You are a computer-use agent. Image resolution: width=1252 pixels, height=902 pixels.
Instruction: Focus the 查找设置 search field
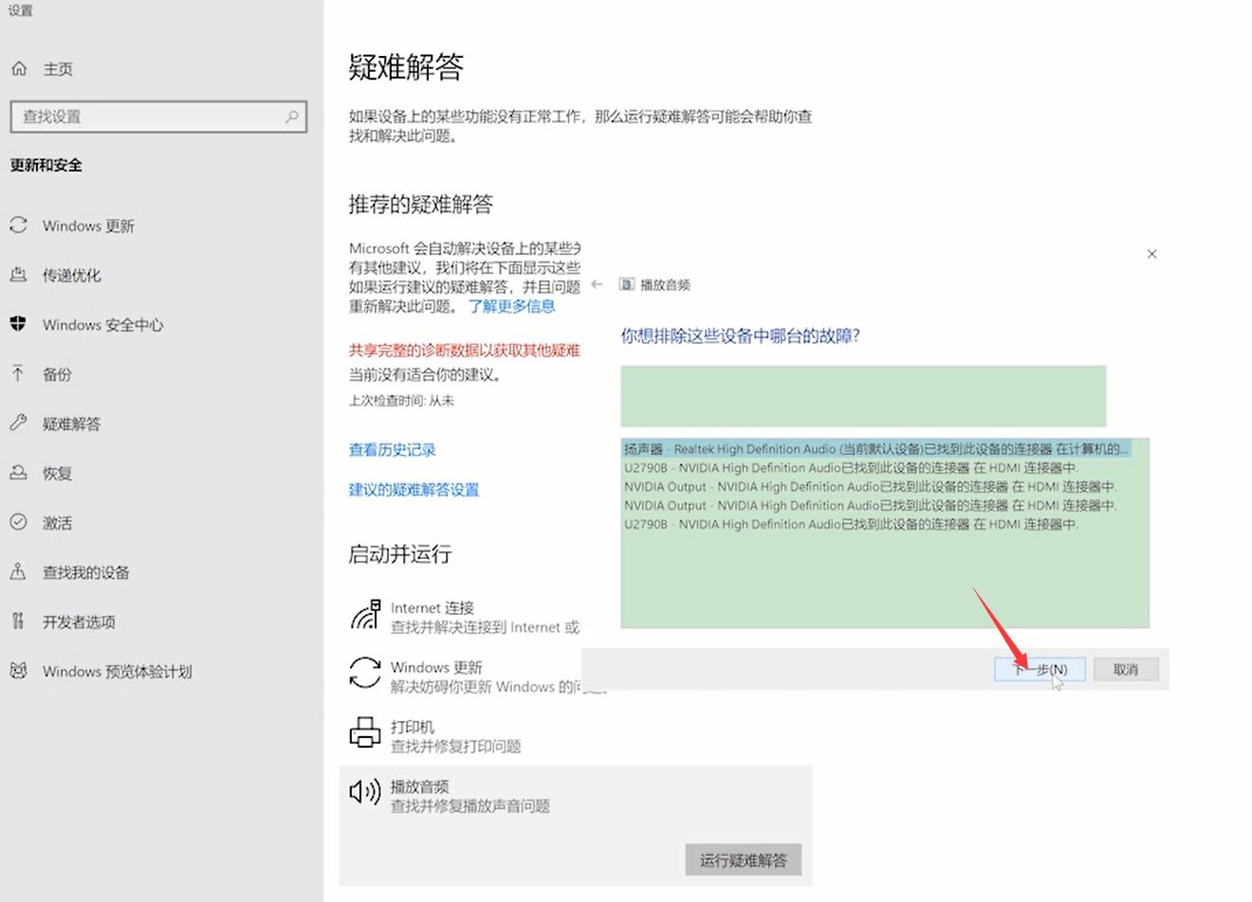pos(158,117)
